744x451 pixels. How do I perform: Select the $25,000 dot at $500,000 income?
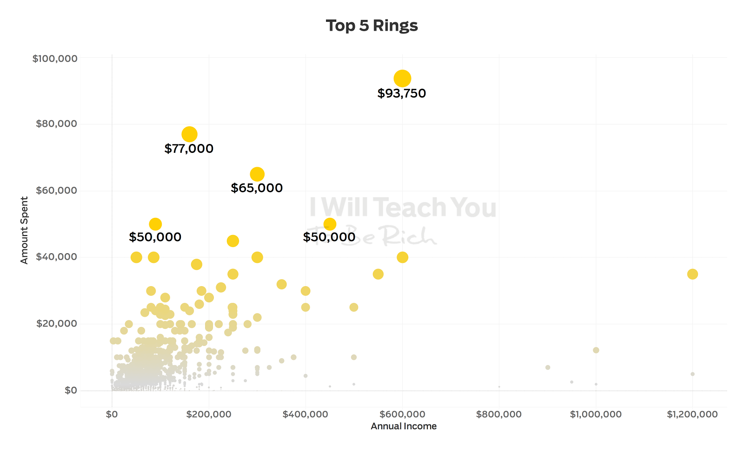pyautogui.click(x=354, y=307)
